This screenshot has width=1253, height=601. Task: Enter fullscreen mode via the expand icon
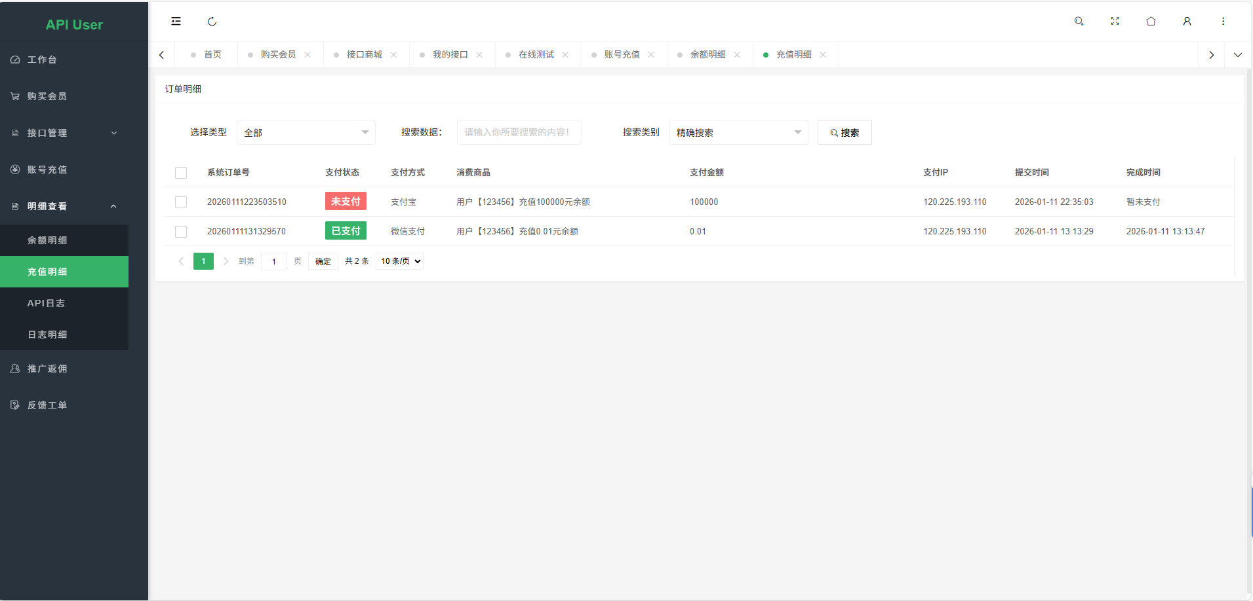[1115, 21]
